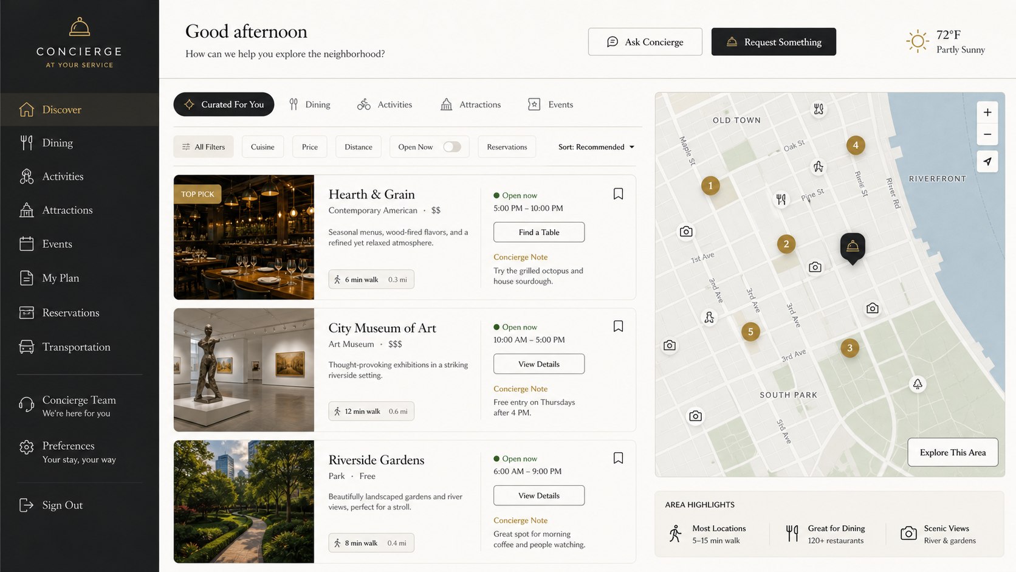
Task: Open Preferences gear icon
Action: 26,447
